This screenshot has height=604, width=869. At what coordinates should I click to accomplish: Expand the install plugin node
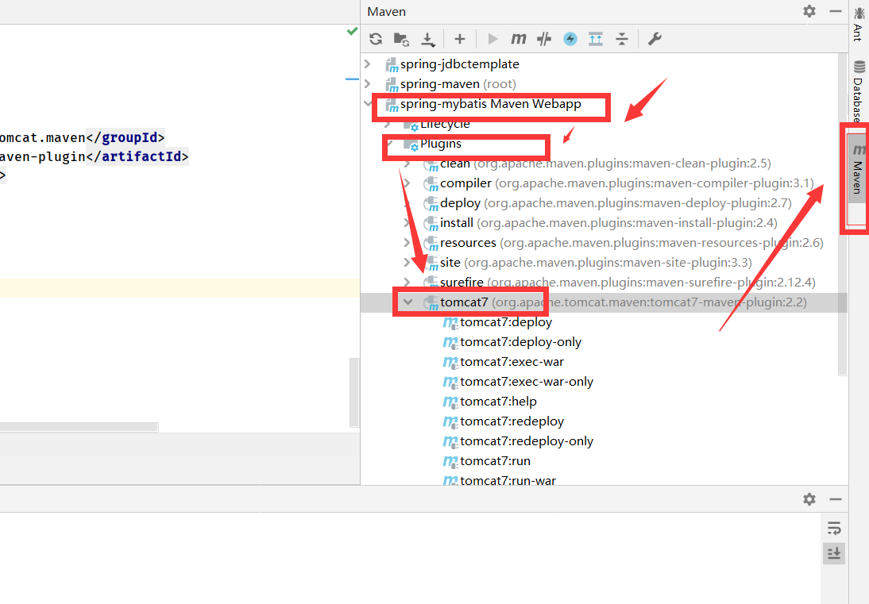tap(407, 222)
